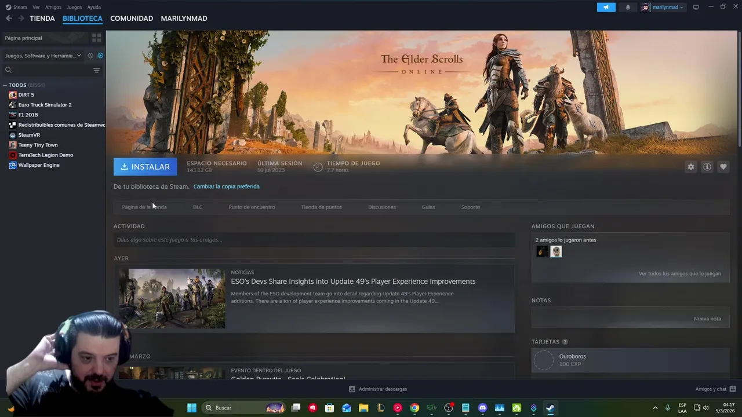
Task: Go to TIENDA tab
Action: 42,19
